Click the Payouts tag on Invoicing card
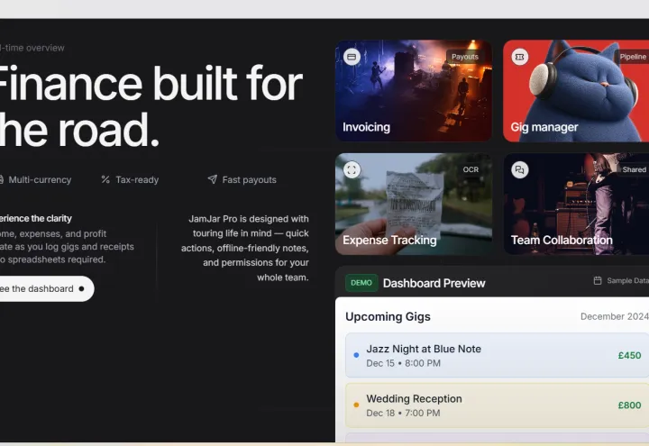Viewport: 649px width, 446px height. point(465,57)
